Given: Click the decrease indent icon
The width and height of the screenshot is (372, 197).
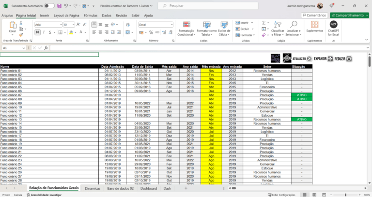Looking at the screenshot, I should point(113,32).
